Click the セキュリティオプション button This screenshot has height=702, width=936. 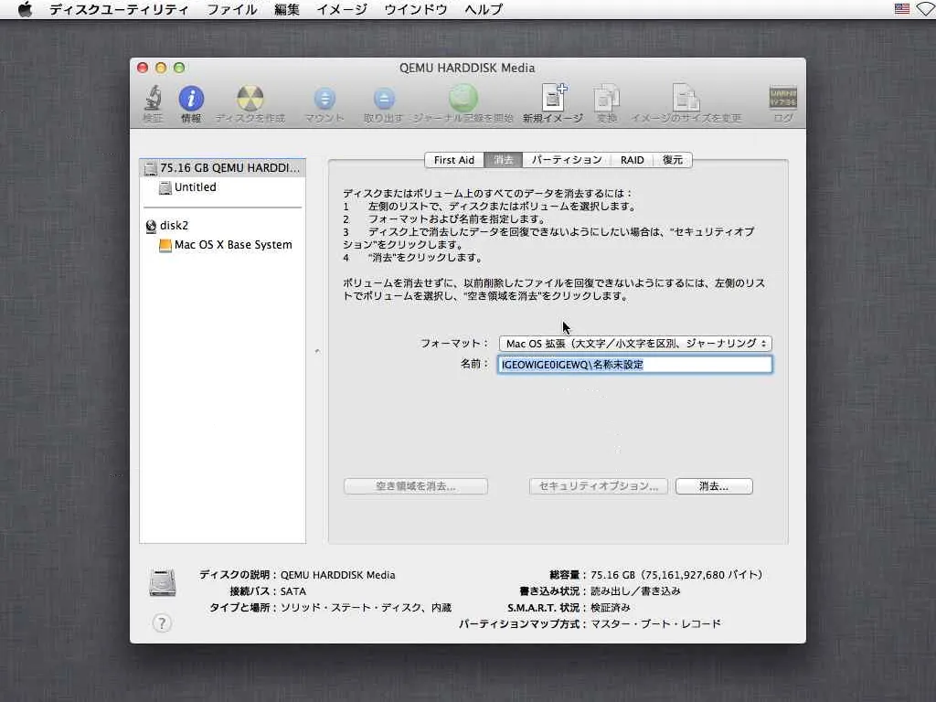pos(598,486)
